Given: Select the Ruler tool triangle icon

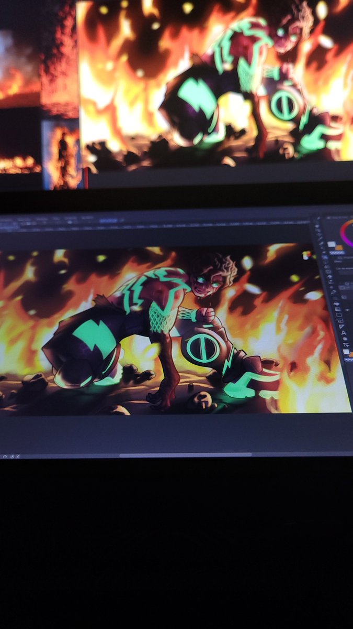Looking at the screenshot, I should pos(341,326).
